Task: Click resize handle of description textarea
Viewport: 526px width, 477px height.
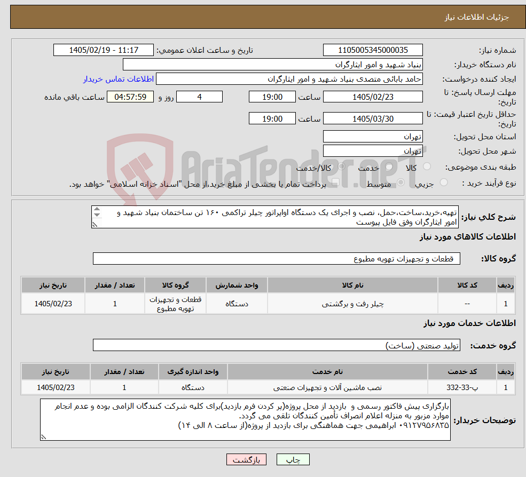Action: click(95, 225)
